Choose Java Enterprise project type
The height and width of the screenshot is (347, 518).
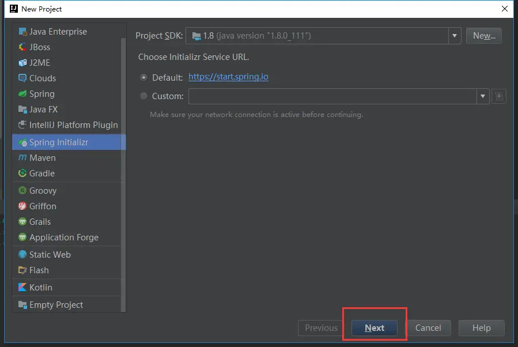click(58, 32)
